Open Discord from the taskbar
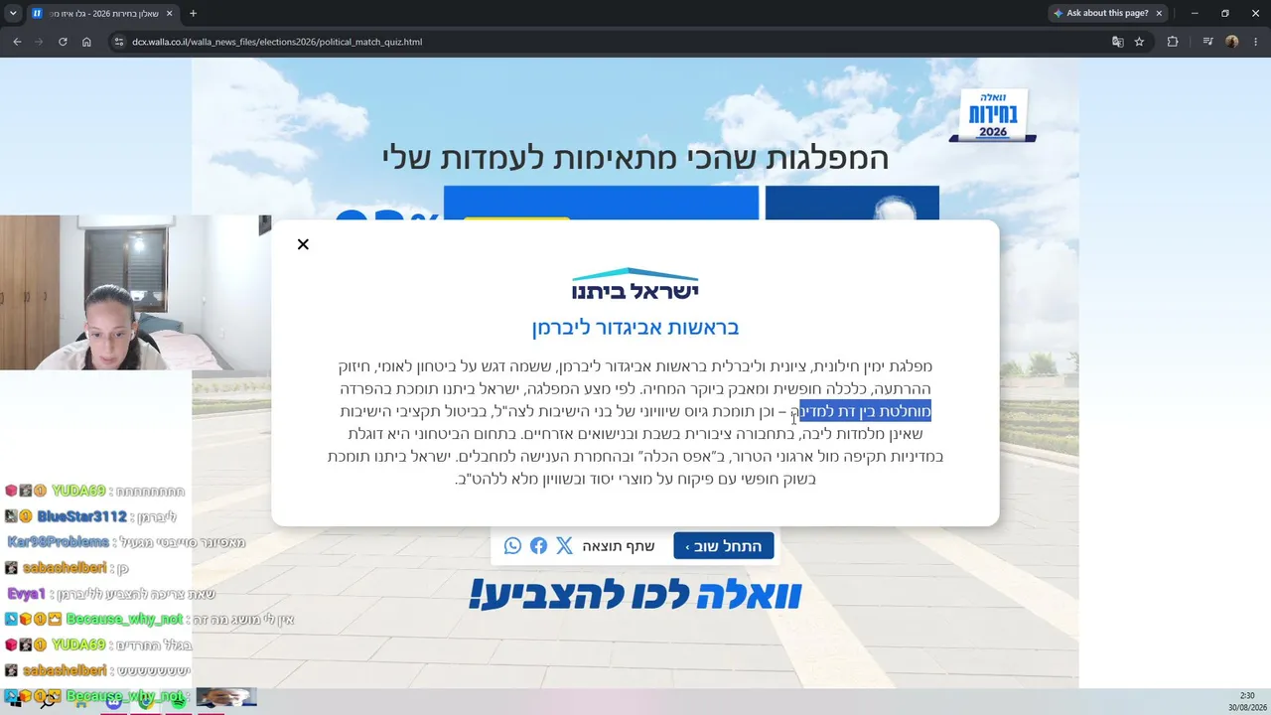The image size is (1271, 715). pyautogui.click(x=113, y=701)
